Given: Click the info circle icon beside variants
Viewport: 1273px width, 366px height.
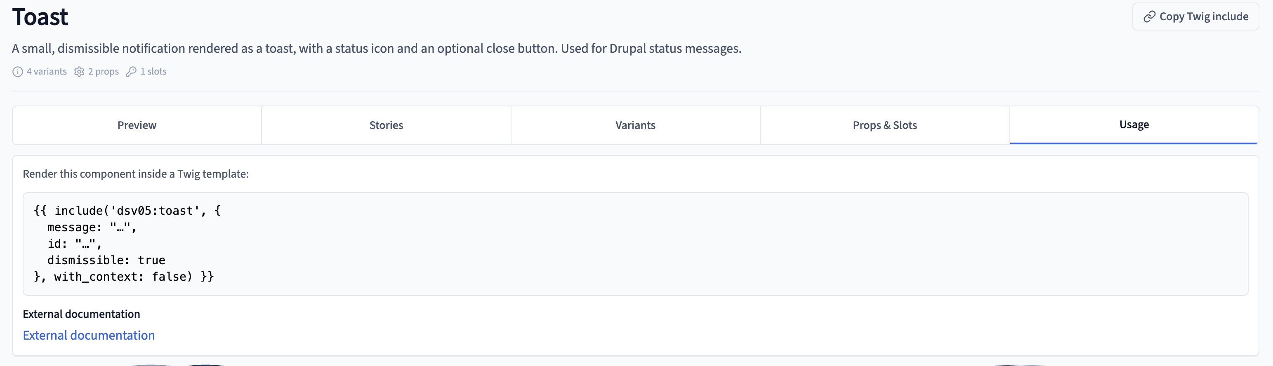Looking at the screenshot, I should [x=17, y=72].
